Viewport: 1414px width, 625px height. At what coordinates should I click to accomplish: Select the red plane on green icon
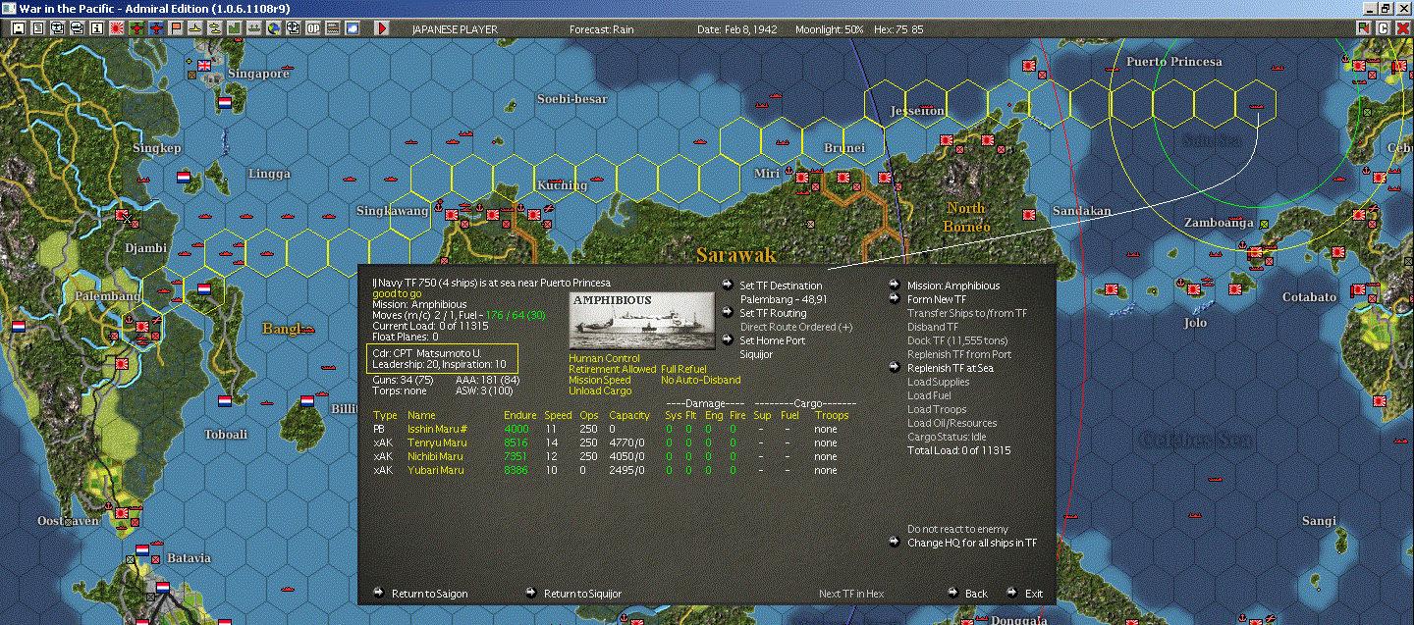[x=136, y=28]
